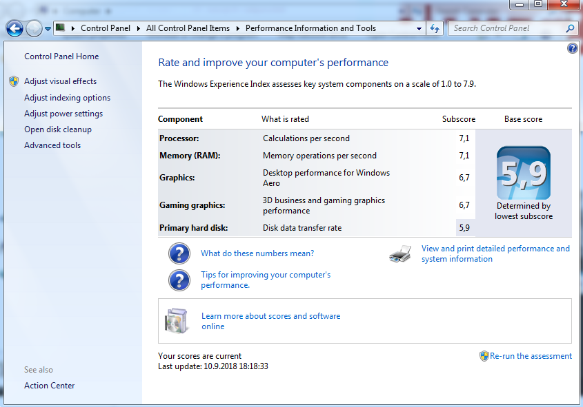This screenshot has height=407, width=583.
Task: Click the printer icon
Action: click(x=400, y=253)
